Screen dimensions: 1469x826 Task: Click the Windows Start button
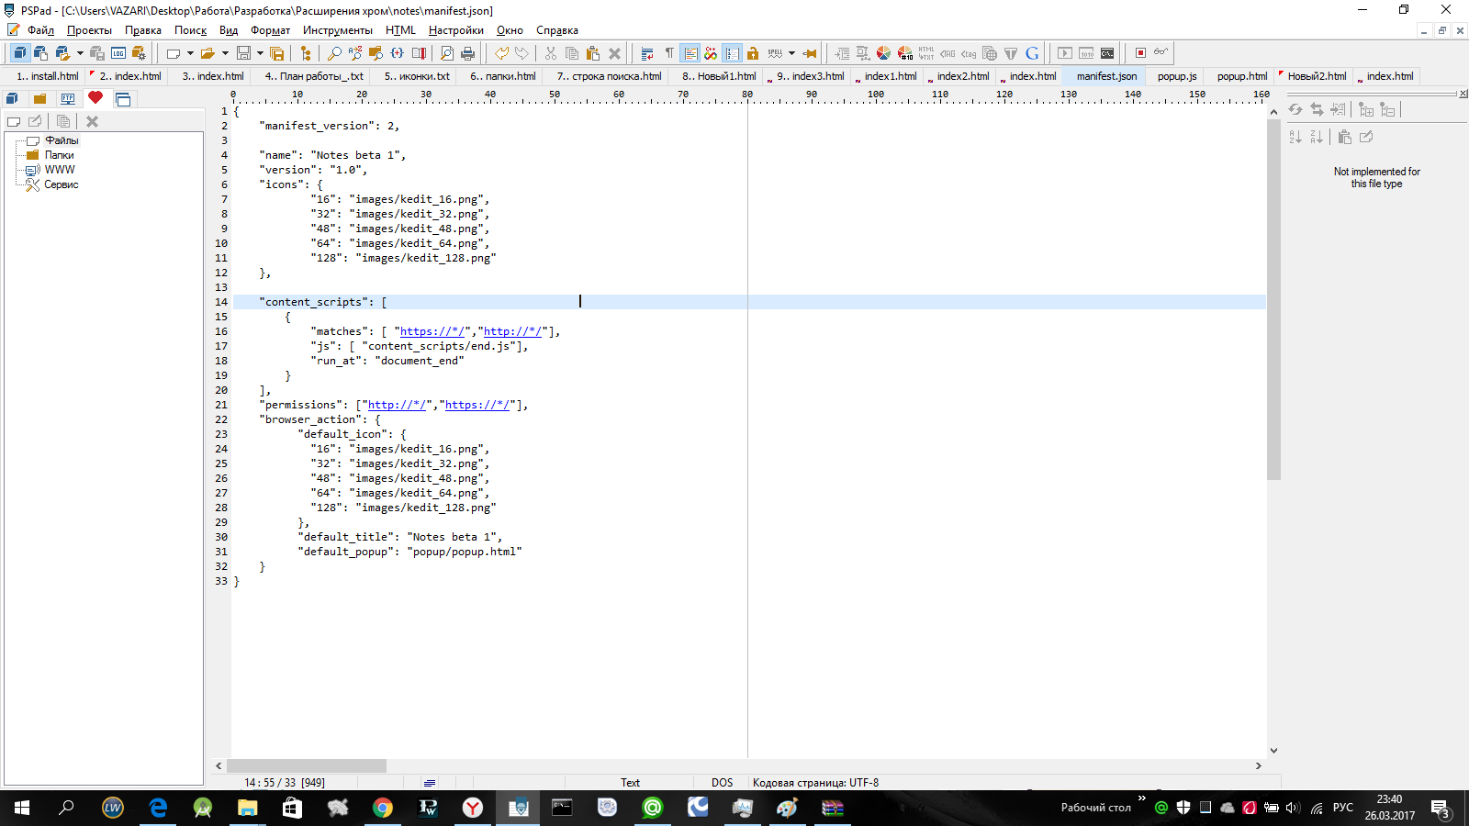(x=22, y=808)
